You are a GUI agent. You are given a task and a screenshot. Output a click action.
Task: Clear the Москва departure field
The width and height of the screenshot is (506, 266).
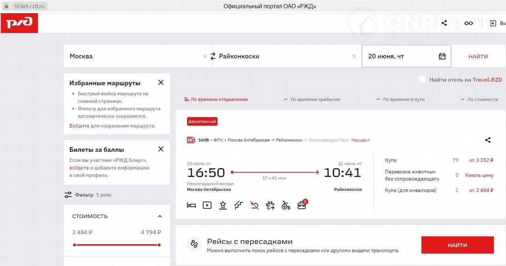205,56
